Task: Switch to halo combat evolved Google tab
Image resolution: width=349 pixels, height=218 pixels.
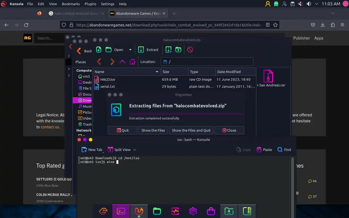Action: pos(76,13)
